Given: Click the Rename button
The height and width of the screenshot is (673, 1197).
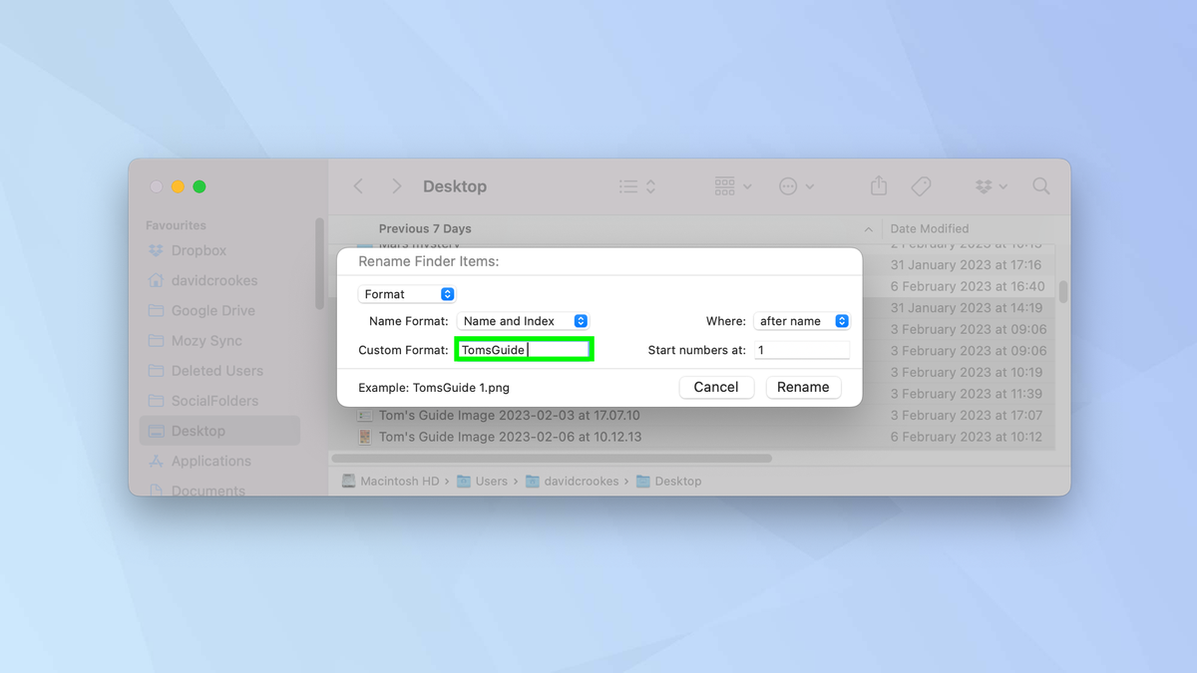Looking at the screenshot, I should click(803, 387).
